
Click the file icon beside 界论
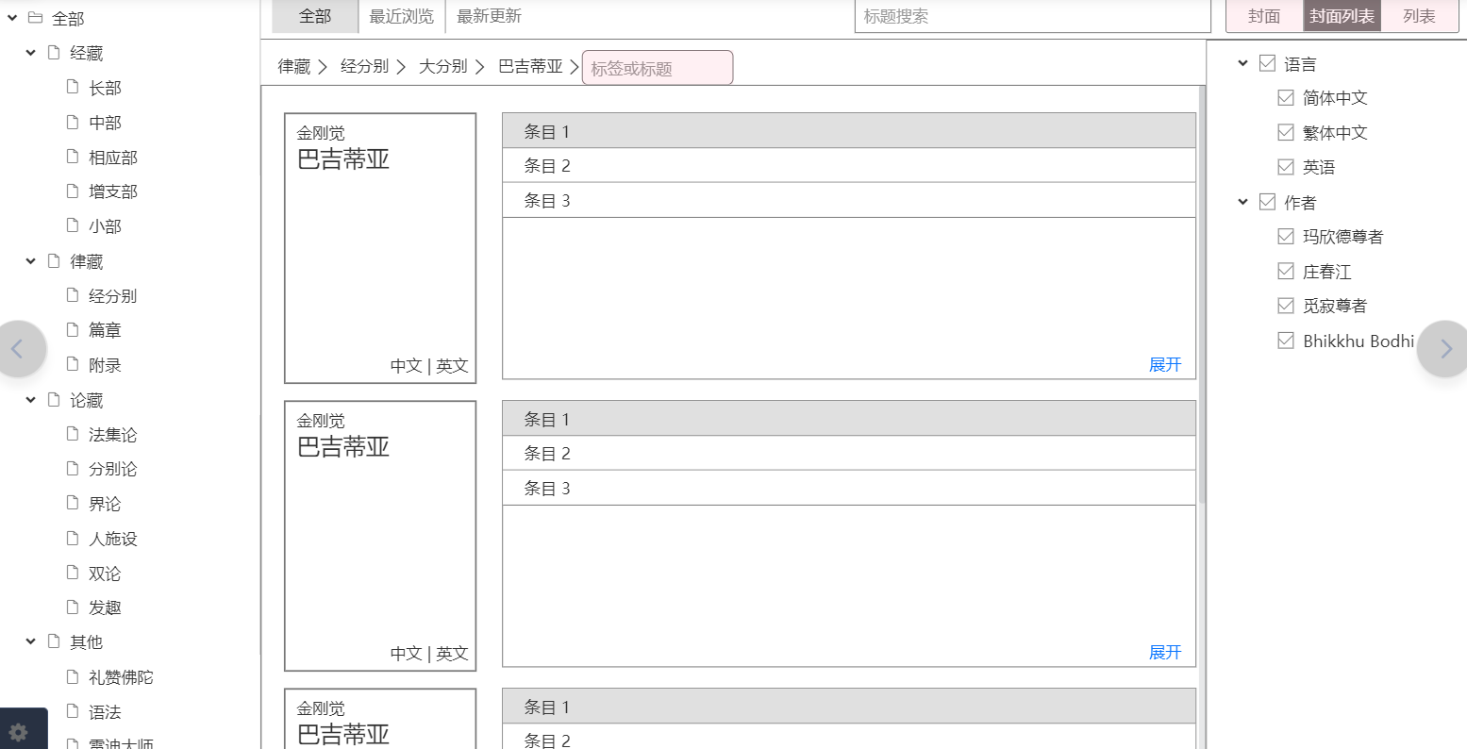(x=73, y=503)
